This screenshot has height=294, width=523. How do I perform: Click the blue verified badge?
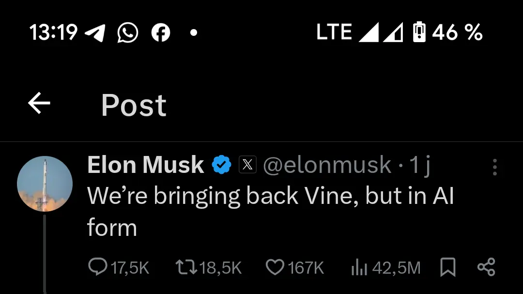point(221,165)
